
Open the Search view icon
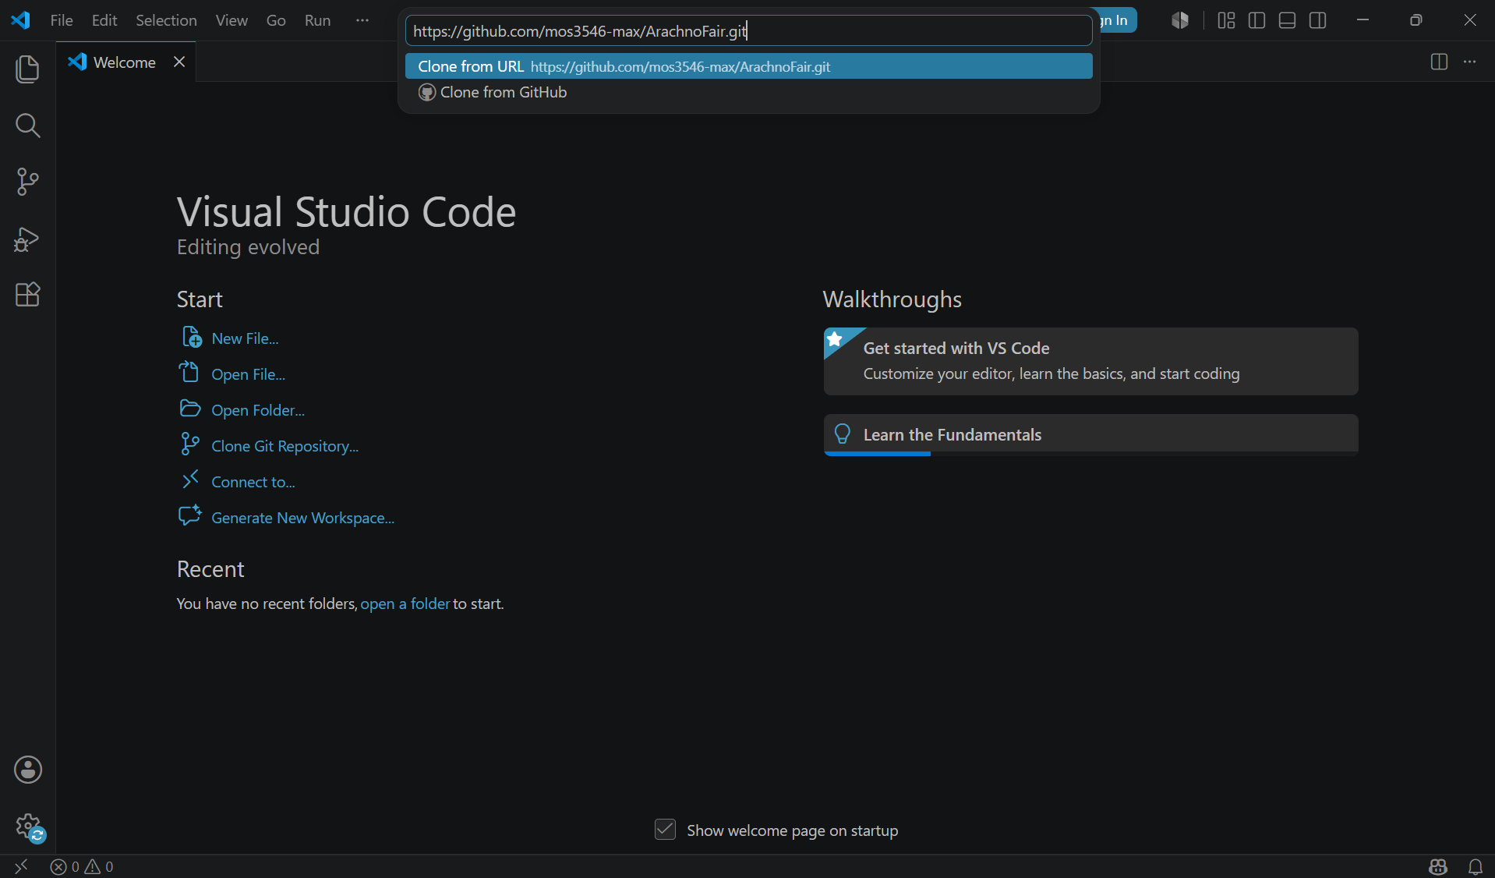28,125
